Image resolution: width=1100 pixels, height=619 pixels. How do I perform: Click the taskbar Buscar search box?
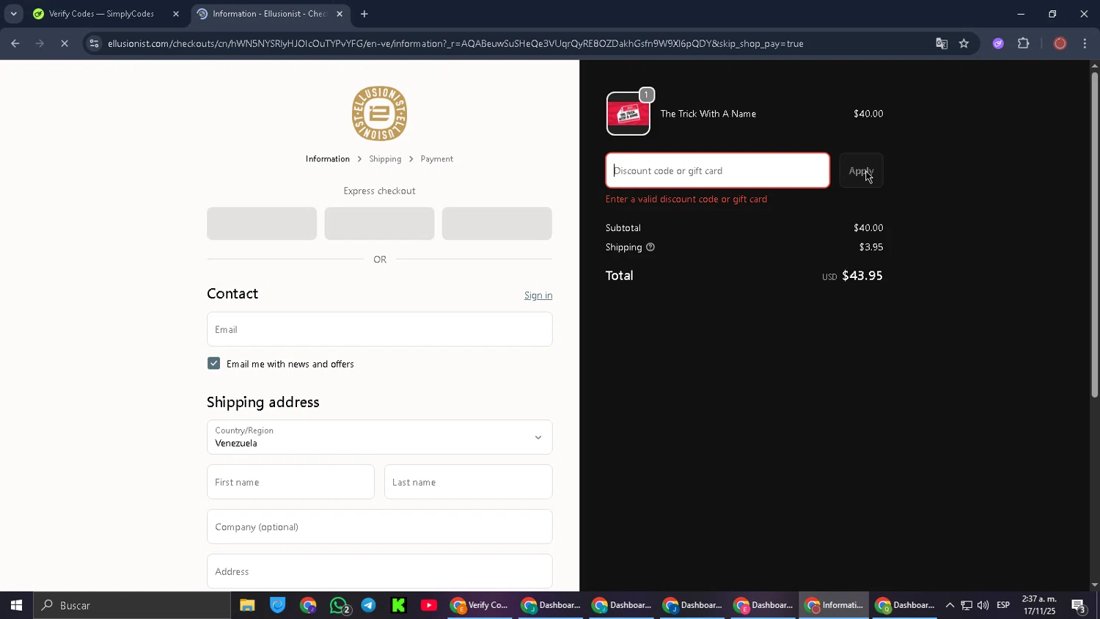[x=132, y=606]
